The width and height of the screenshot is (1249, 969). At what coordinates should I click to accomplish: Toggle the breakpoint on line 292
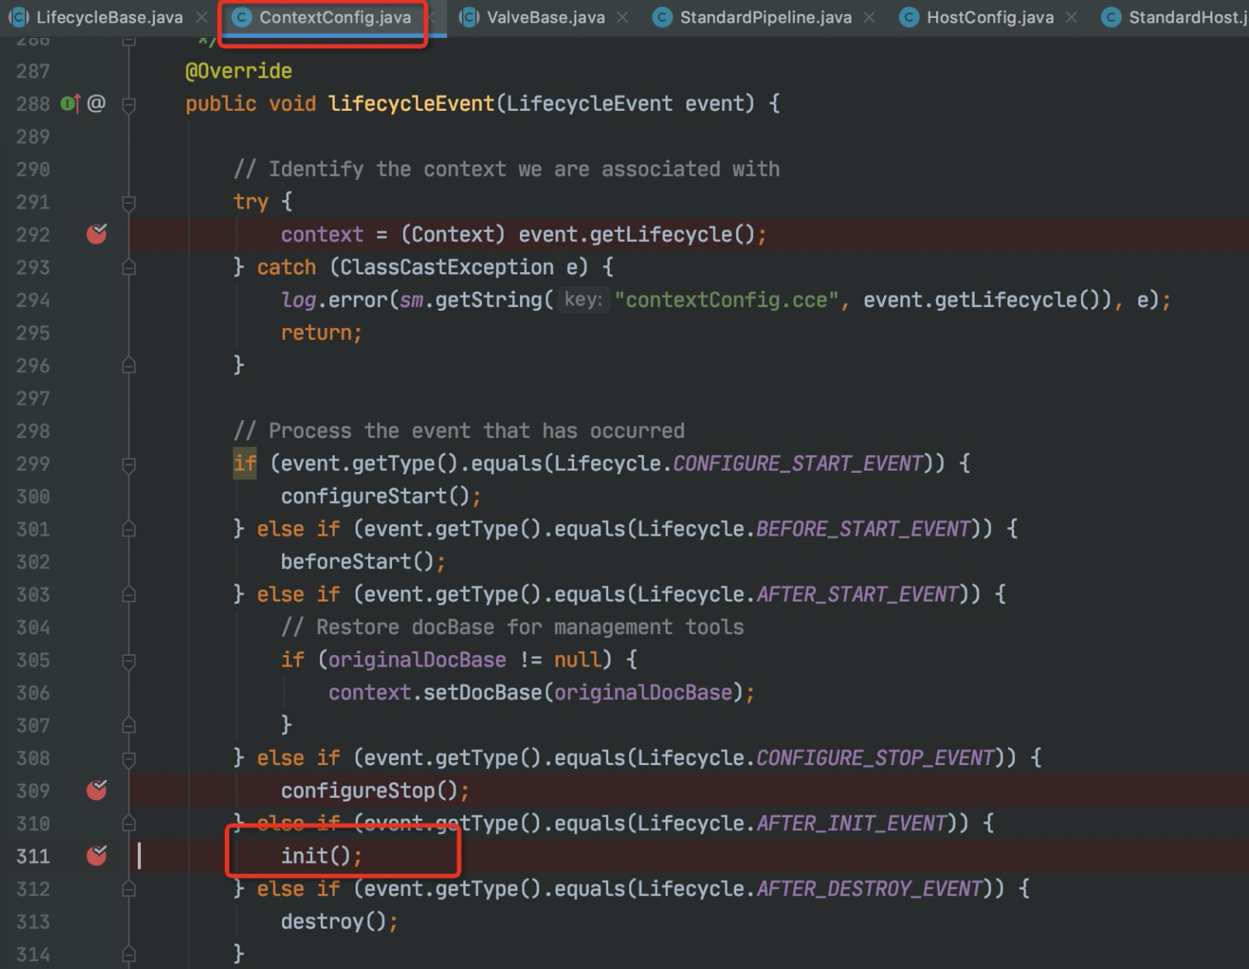[x=97, y=233]
